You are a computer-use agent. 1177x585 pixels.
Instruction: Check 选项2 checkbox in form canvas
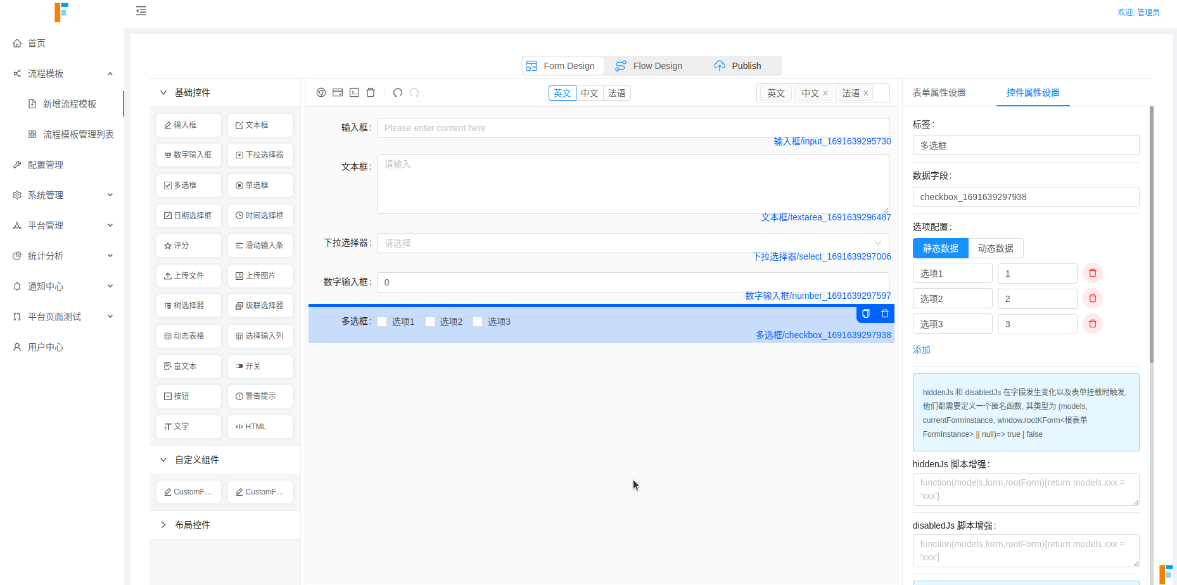tap(430, 322)
